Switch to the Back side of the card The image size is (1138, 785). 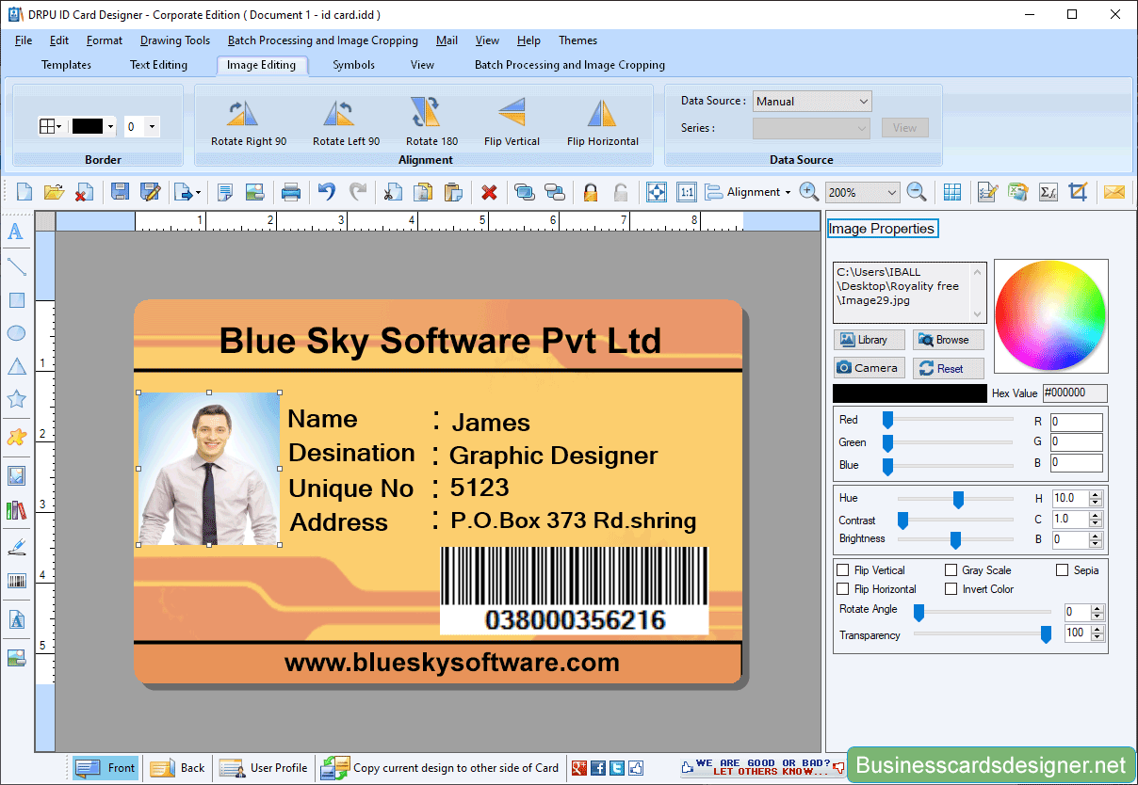coord(177,767)
